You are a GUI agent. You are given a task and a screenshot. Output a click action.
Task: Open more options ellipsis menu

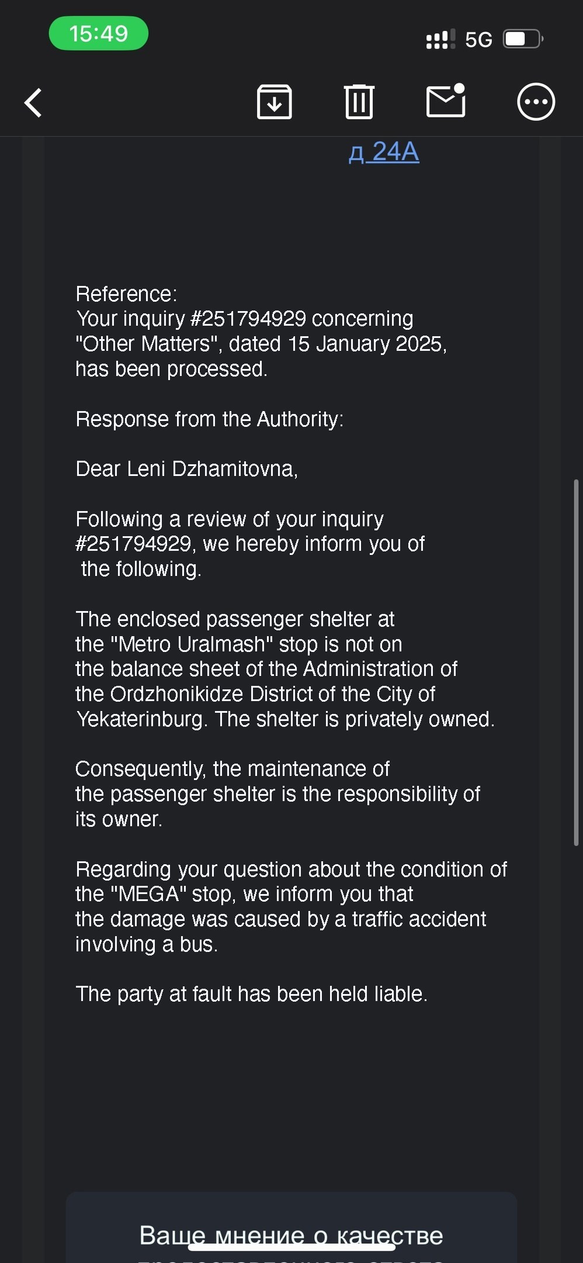click(x=536, y=102)
